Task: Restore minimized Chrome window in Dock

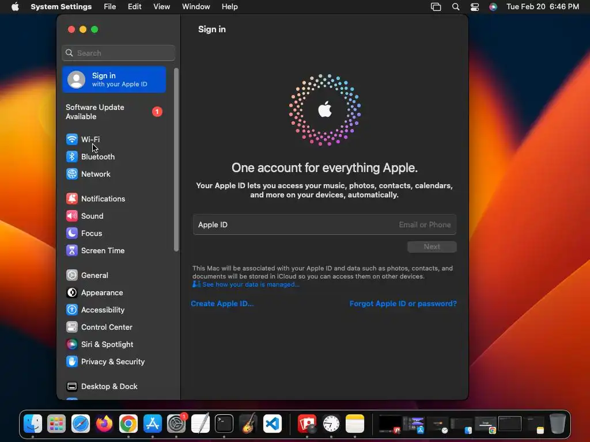Action: (486, 424)
